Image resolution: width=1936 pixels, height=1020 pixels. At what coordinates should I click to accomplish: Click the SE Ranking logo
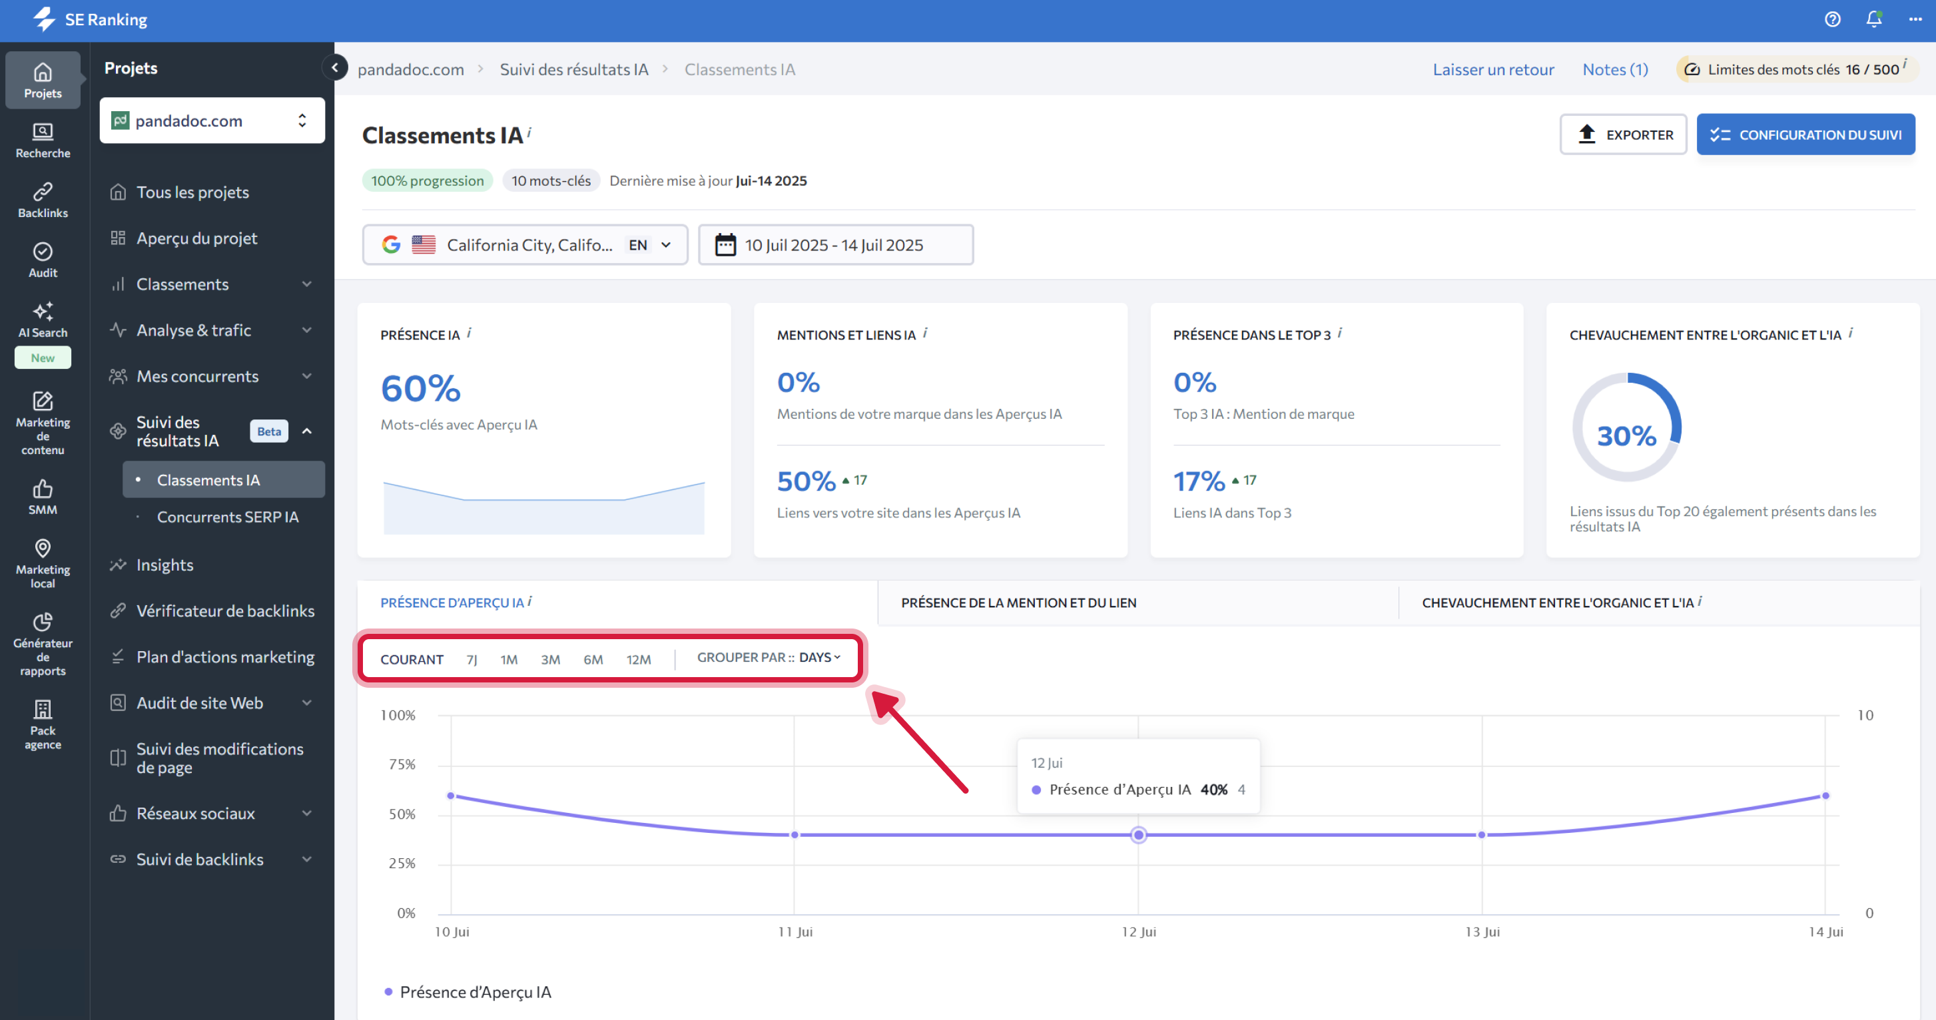click(x=90, y=19)
